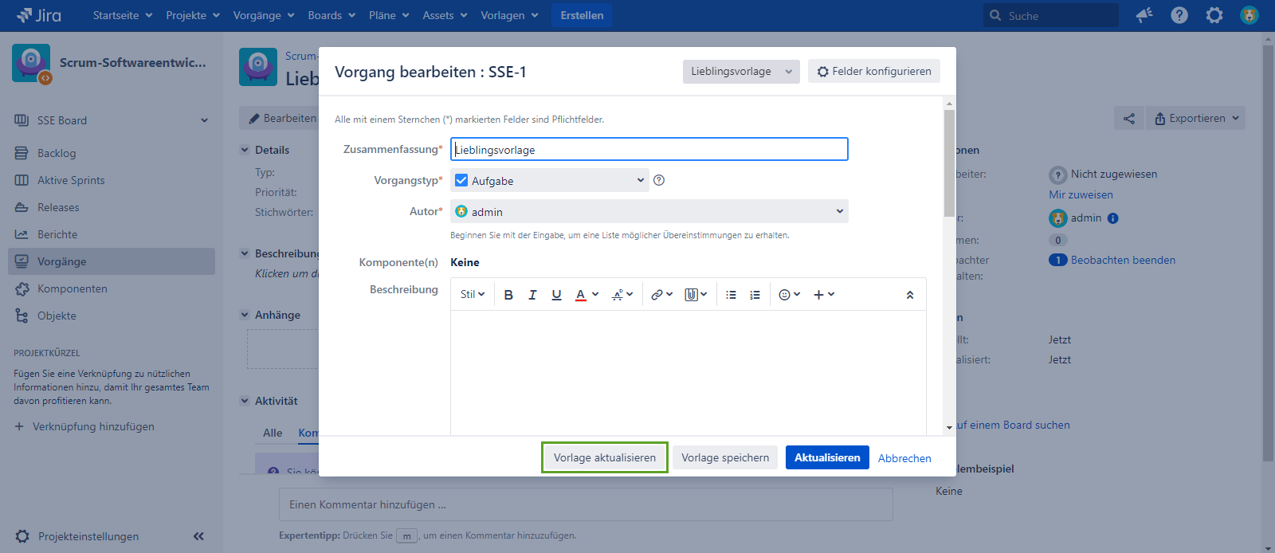
Task: Click the Vorlage aktualisieren button
Action: click(x=605, y=457)
